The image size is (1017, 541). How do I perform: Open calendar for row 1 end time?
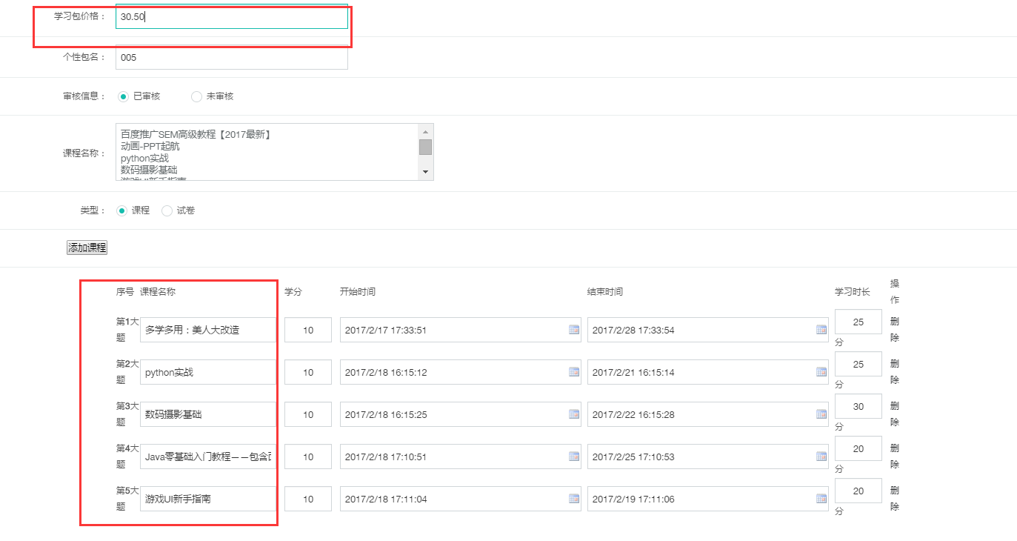pos(821,330)
